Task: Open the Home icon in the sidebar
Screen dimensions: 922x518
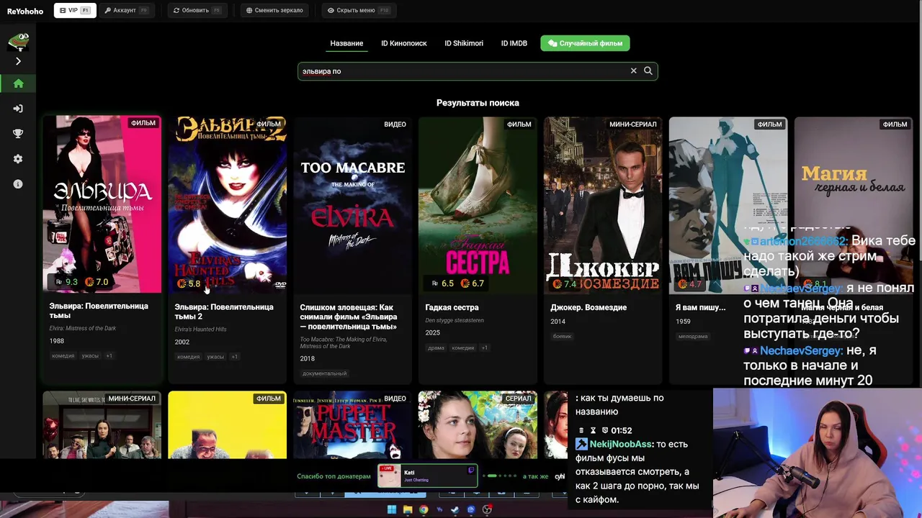Action: [x=18, y=83]
